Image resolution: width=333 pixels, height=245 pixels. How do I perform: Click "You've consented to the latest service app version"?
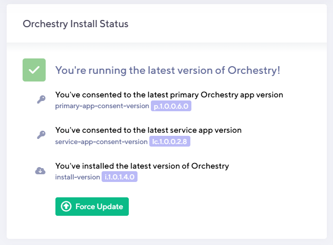click(148, 130)
